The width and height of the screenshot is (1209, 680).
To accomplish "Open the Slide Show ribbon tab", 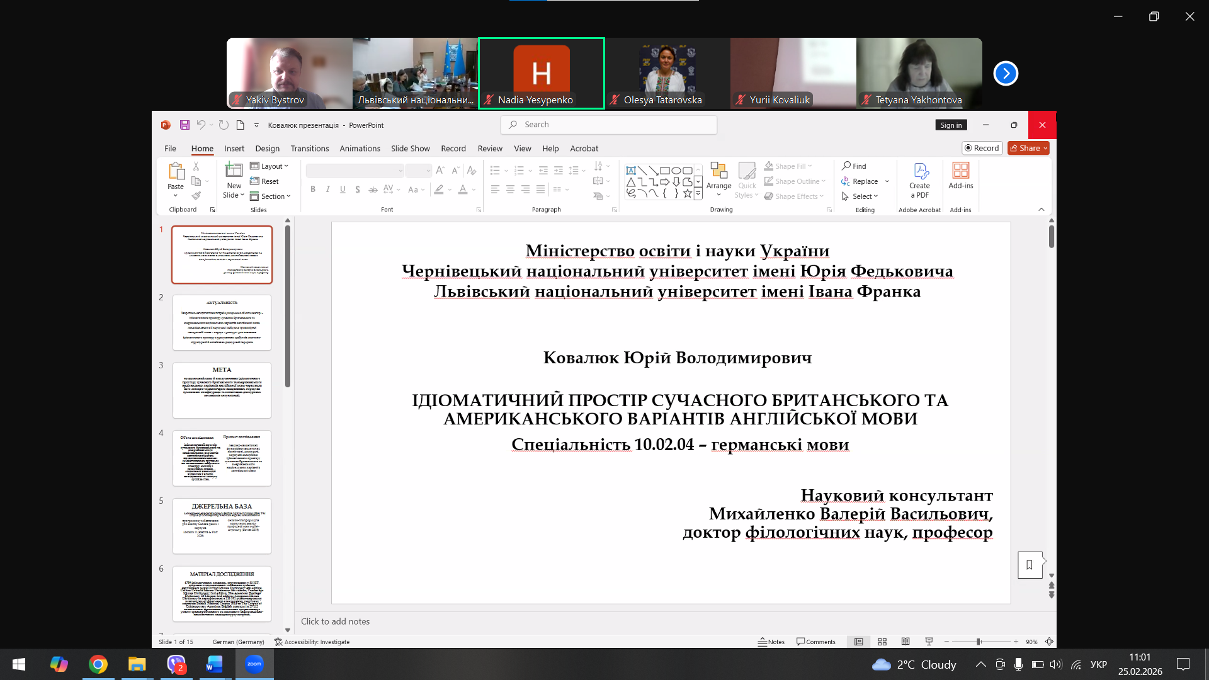I will coord(410,149).
